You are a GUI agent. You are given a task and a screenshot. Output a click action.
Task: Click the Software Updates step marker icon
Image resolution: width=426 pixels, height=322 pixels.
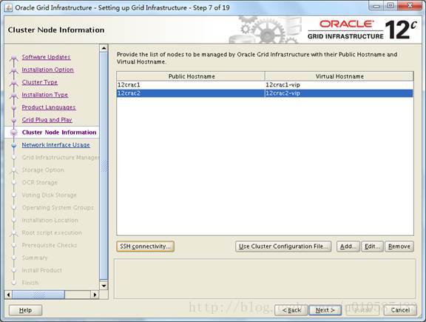pyautogui.click(x=13, y=58)
